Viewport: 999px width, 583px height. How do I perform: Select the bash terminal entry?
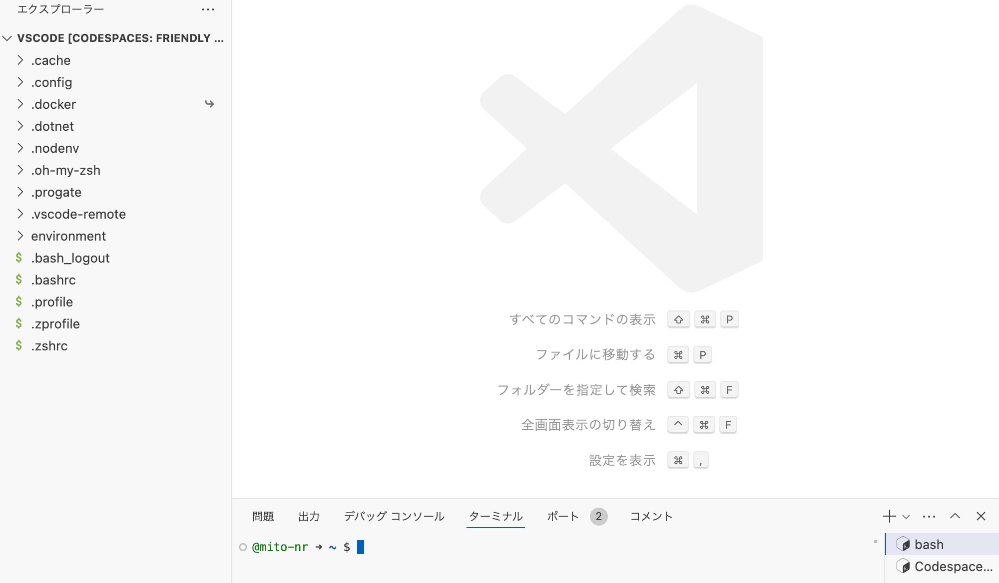pyautogui.click(x=929, y=544)
